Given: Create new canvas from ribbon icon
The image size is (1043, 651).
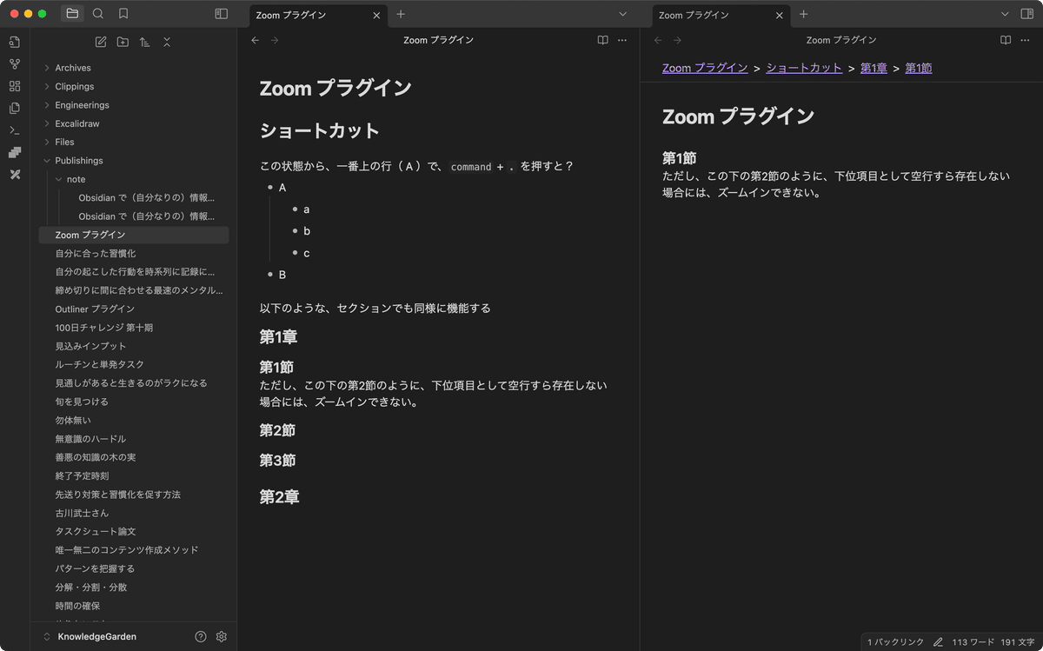Looking at the screenshot, I should pyautogui.click(x=15, y=86).
